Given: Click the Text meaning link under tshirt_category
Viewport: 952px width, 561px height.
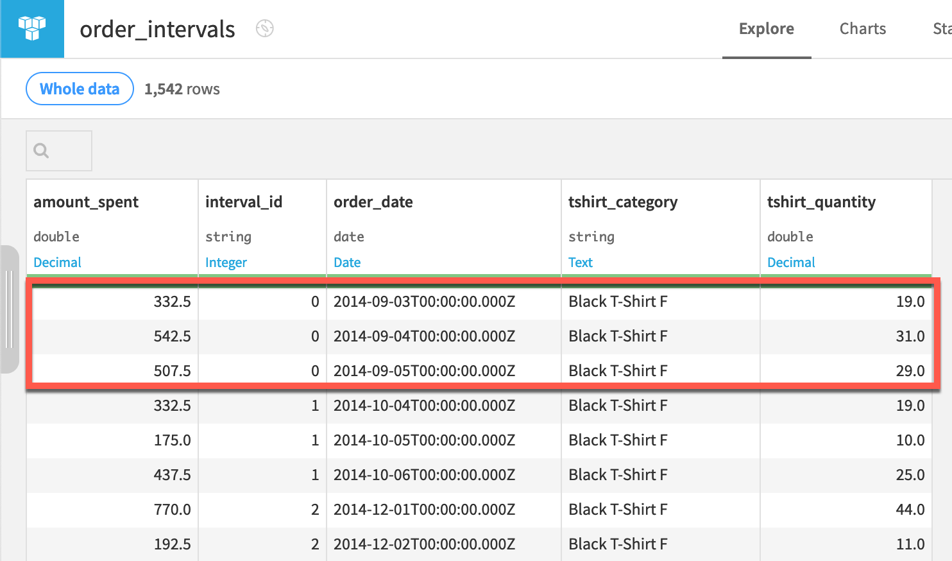Looking at the screenshot, I should click(x=581, y=262).
